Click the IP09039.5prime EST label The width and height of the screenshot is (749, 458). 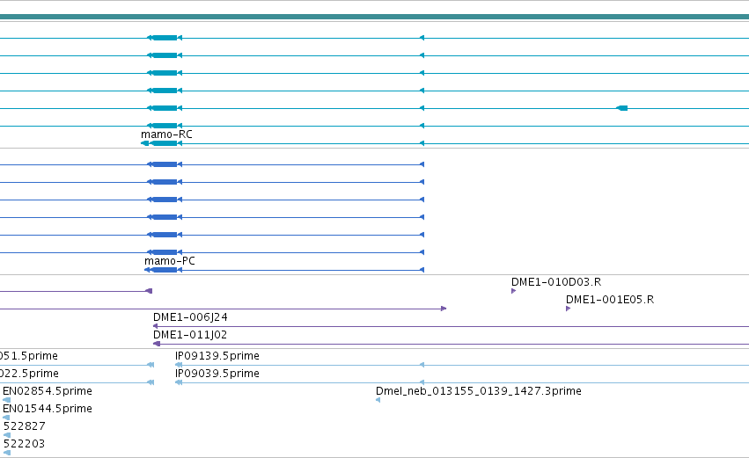pyautogui.click(x=217, y=374)
